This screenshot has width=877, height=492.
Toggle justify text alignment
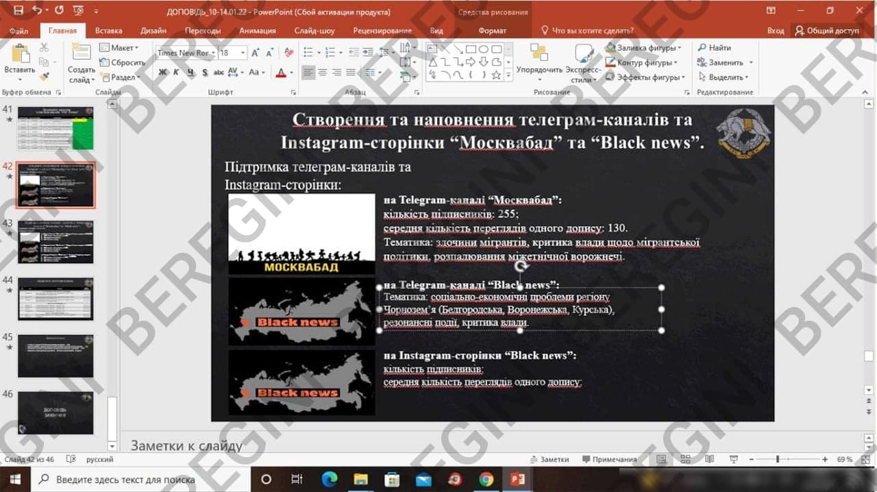tap(350, 72)
